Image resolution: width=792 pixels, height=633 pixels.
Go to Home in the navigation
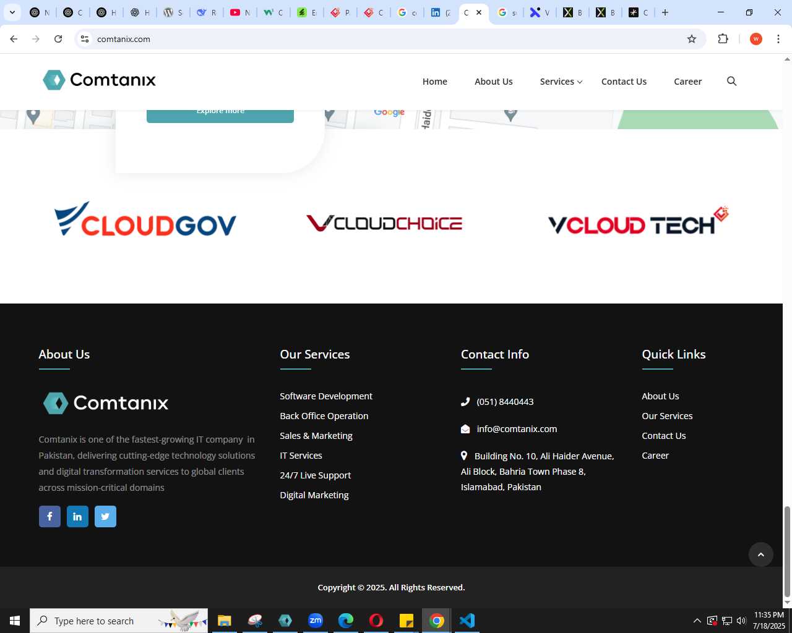click(435, 82)
